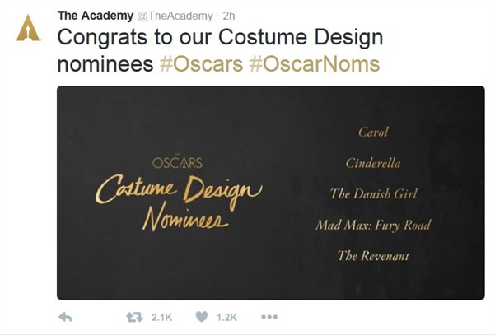Click the @TheAcademy handle
This screenshot has height=335, width=495.
pyautogui.click(x=175, y=16)
